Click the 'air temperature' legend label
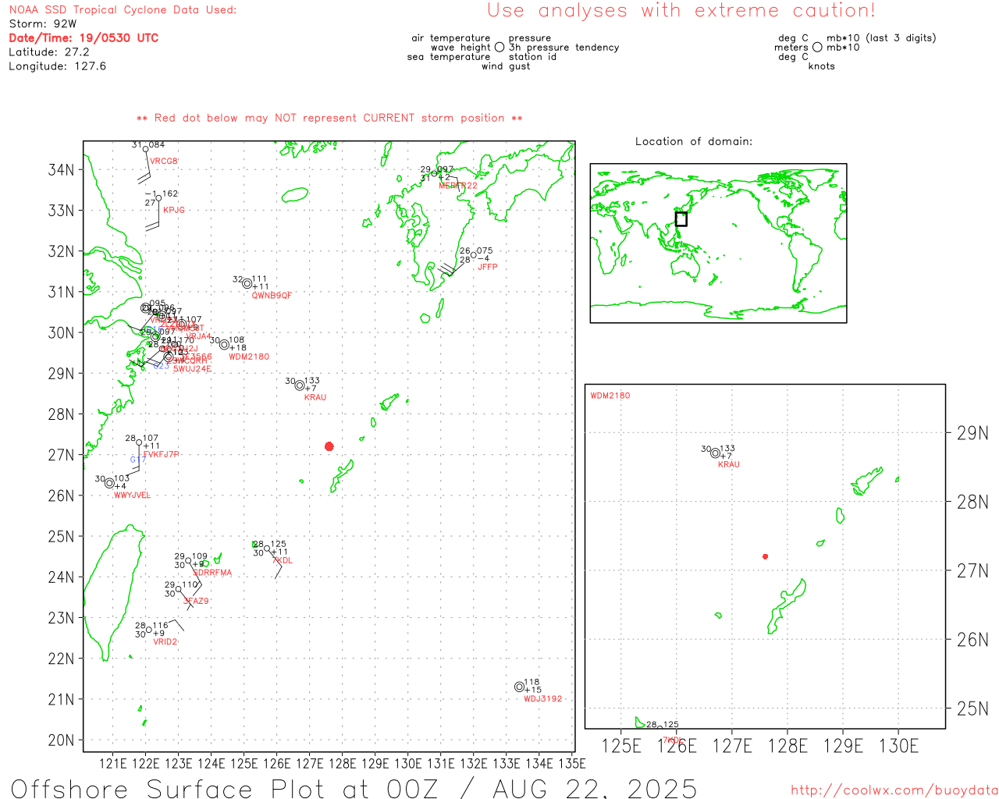This screenshot has width=999, height=799. click(x=451, y=38)
